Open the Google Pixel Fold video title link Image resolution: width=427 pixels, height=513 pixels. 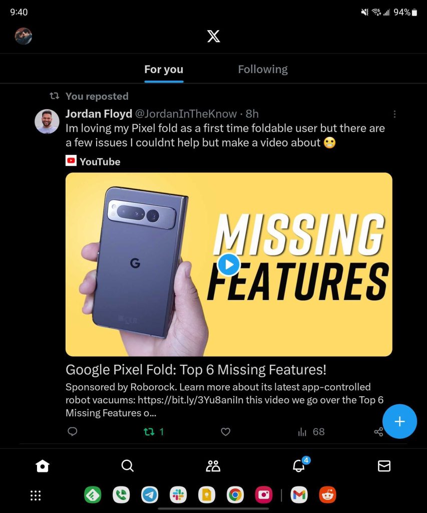point(196,370)
